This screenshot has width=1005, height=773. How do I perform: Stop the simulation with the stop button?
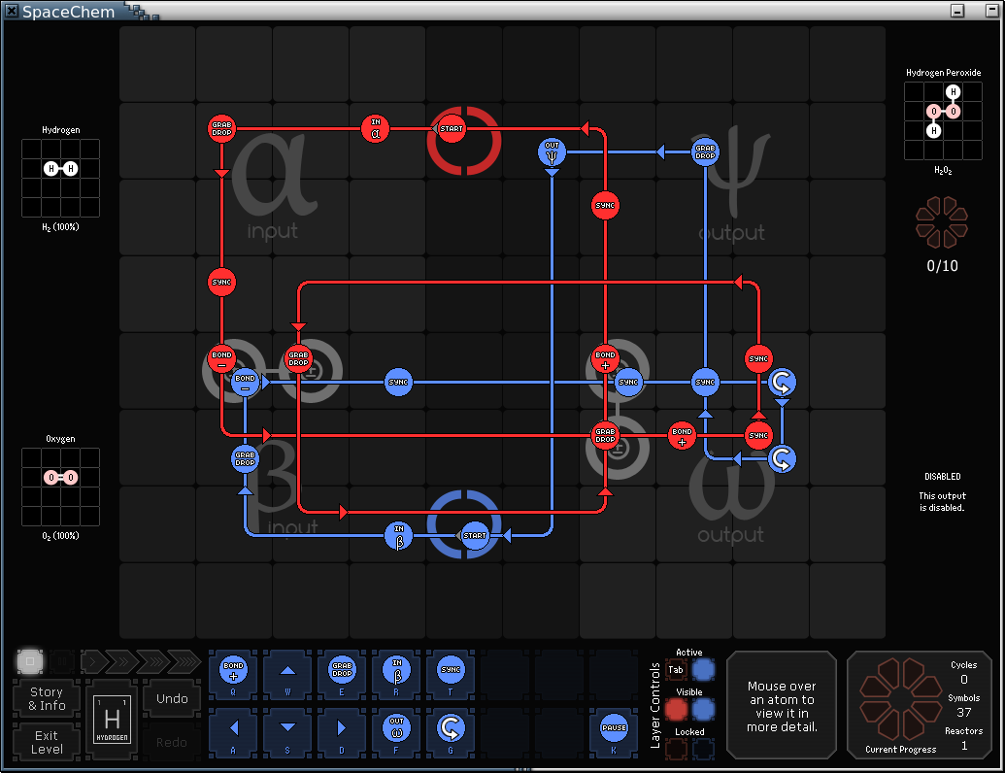click(30, 660)
